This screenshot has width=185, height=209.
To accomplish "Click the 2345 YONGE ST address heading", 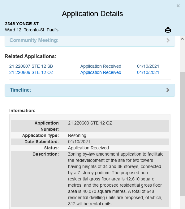I will [x=22, y=24].
